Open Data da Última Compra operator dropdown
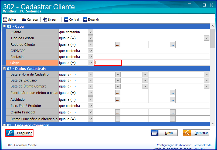Image resolution: width=217 pixels, height=150 pixels. [x=91, y=86]
